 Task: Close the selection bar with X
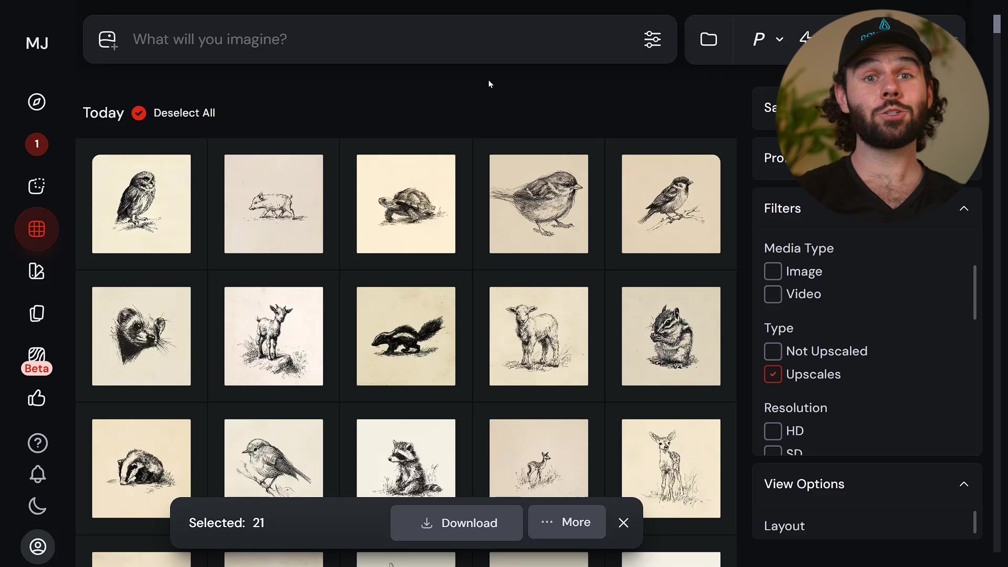click(623, 523)
